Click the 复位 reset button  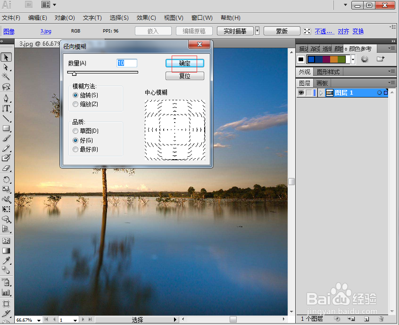pos(185,76)
